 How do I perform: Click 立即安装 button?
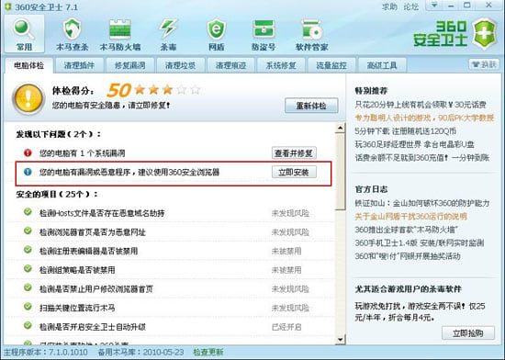coord(294,172)
